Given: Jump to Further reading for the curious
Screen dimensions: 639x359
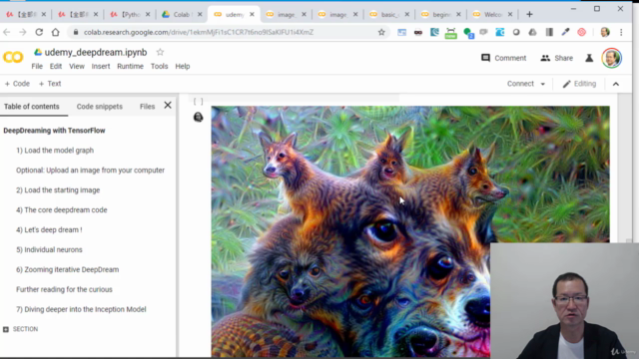Looking at the screenshot, I should coord(64,289).
